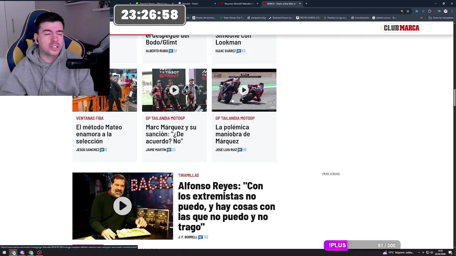Screen dimensions: 456x256
Task: Open the Backseat Drivers bookmark
Action: click(x=280, y=18)
